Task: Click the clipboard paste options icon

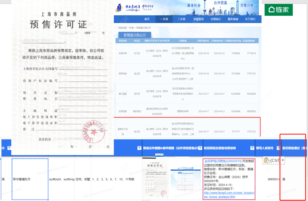Action: click(x=266, y=160)
